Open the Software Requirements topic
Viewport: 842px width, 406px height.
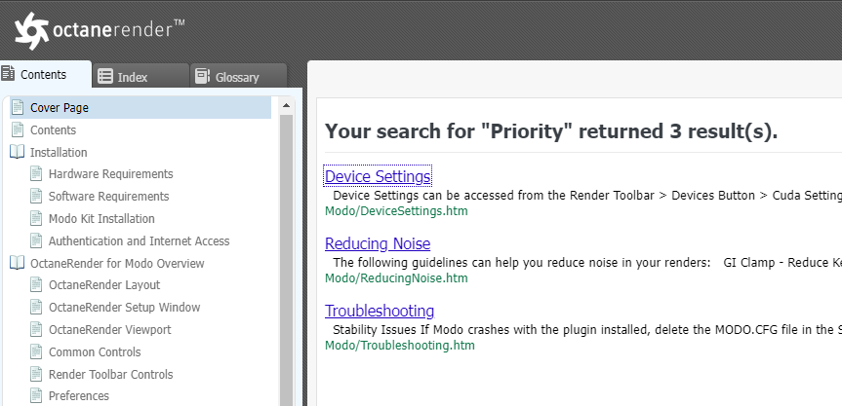coord(108,196)
